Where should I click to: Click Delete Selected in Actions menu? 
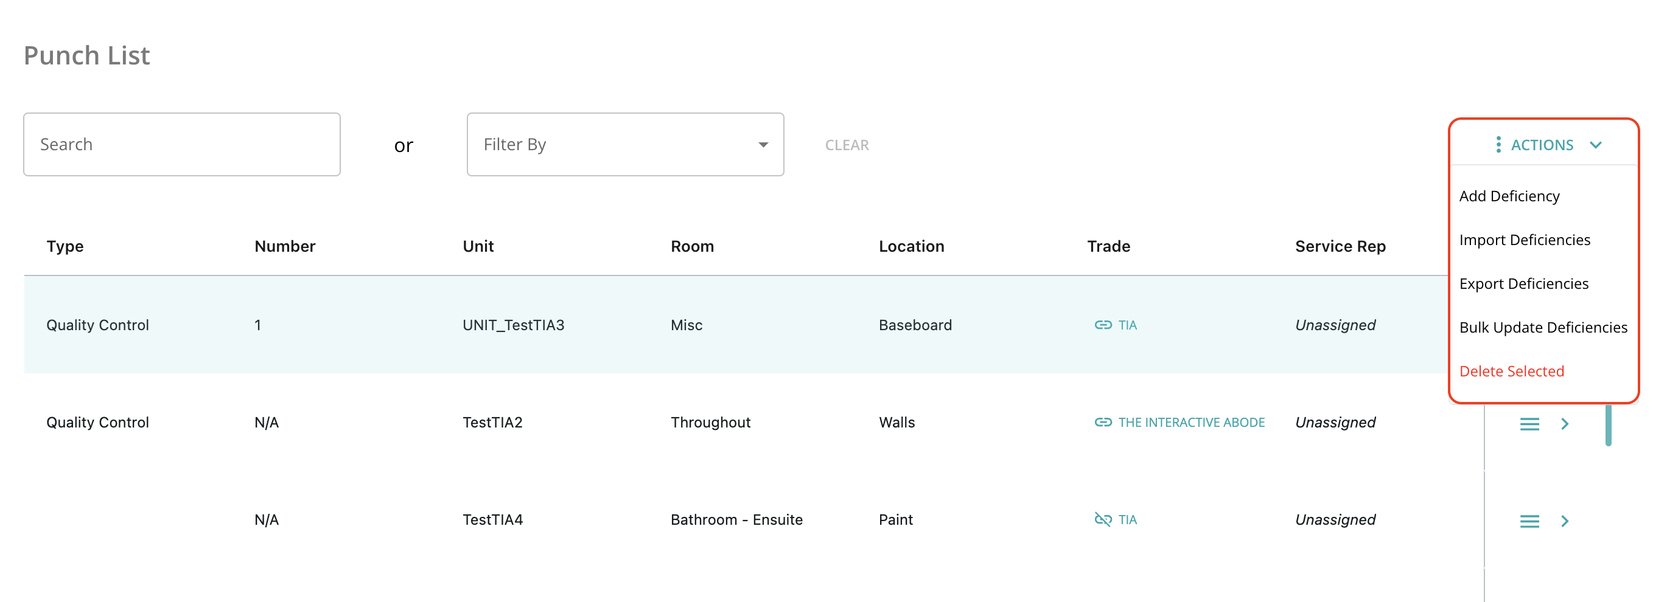tap(1511, 371)
